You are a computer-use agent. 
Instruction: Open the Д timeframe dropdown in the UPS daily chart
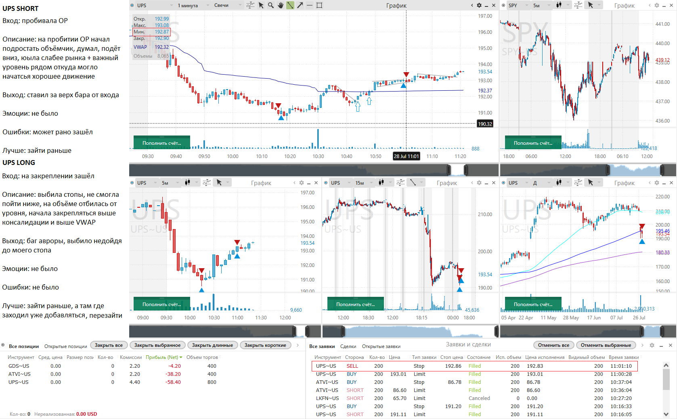click(x=541, y=183)
